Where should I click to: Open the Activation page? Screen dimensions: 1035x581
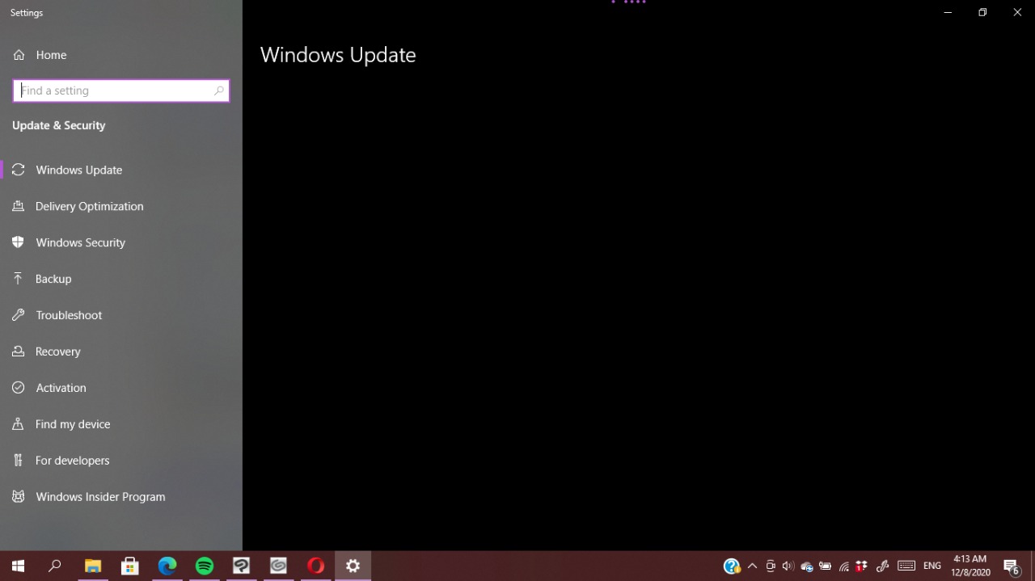(121, 388)
